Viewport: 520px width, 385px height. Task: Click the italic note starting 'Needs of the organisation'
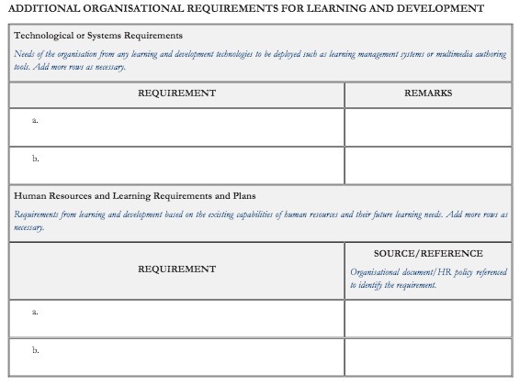coord(260,60)
